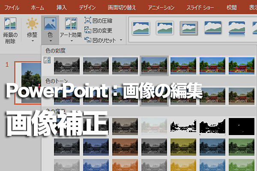This screenshot has height=171, width=257.
Task: Choose the last 色のトーン warmest thumbnail
Action: (242, 96)
